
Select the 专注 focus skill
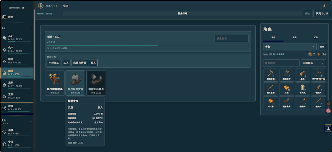pos(17,143)
